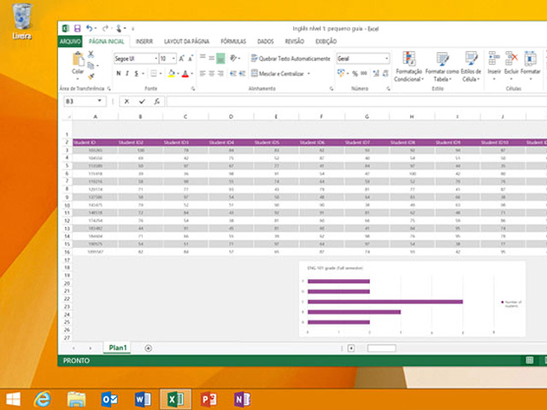The image size is (547, 410).
Task: Open the Segoe UI font name dropdown
Action: coord(156,59)
